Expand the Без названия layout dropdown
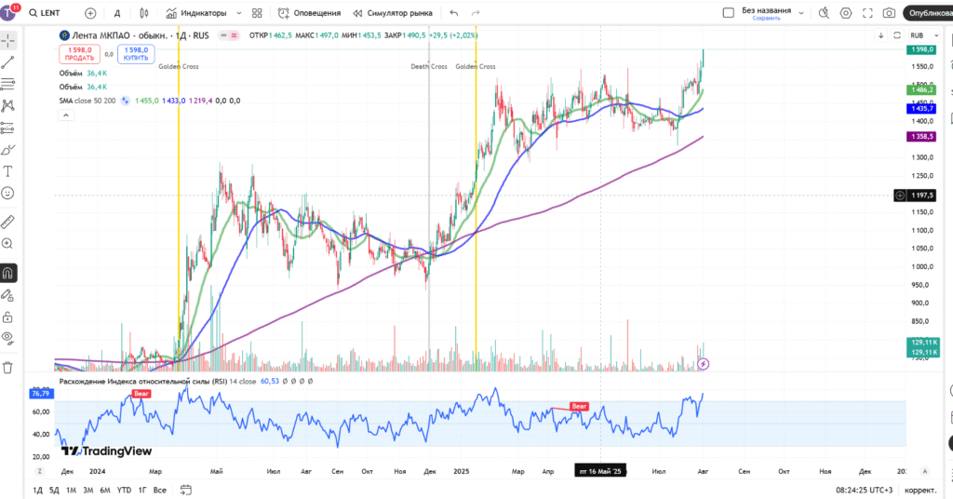The image size is (953, 499). (801, 13)
